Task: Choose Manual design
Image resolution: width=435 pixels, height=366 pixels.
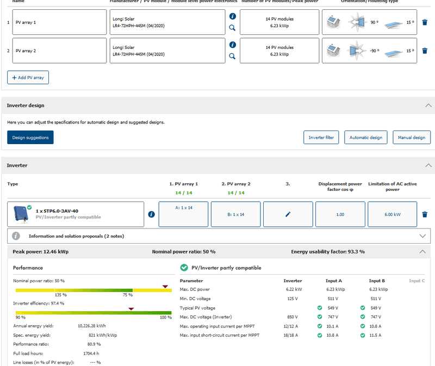Action: click(x=411, y=138)
